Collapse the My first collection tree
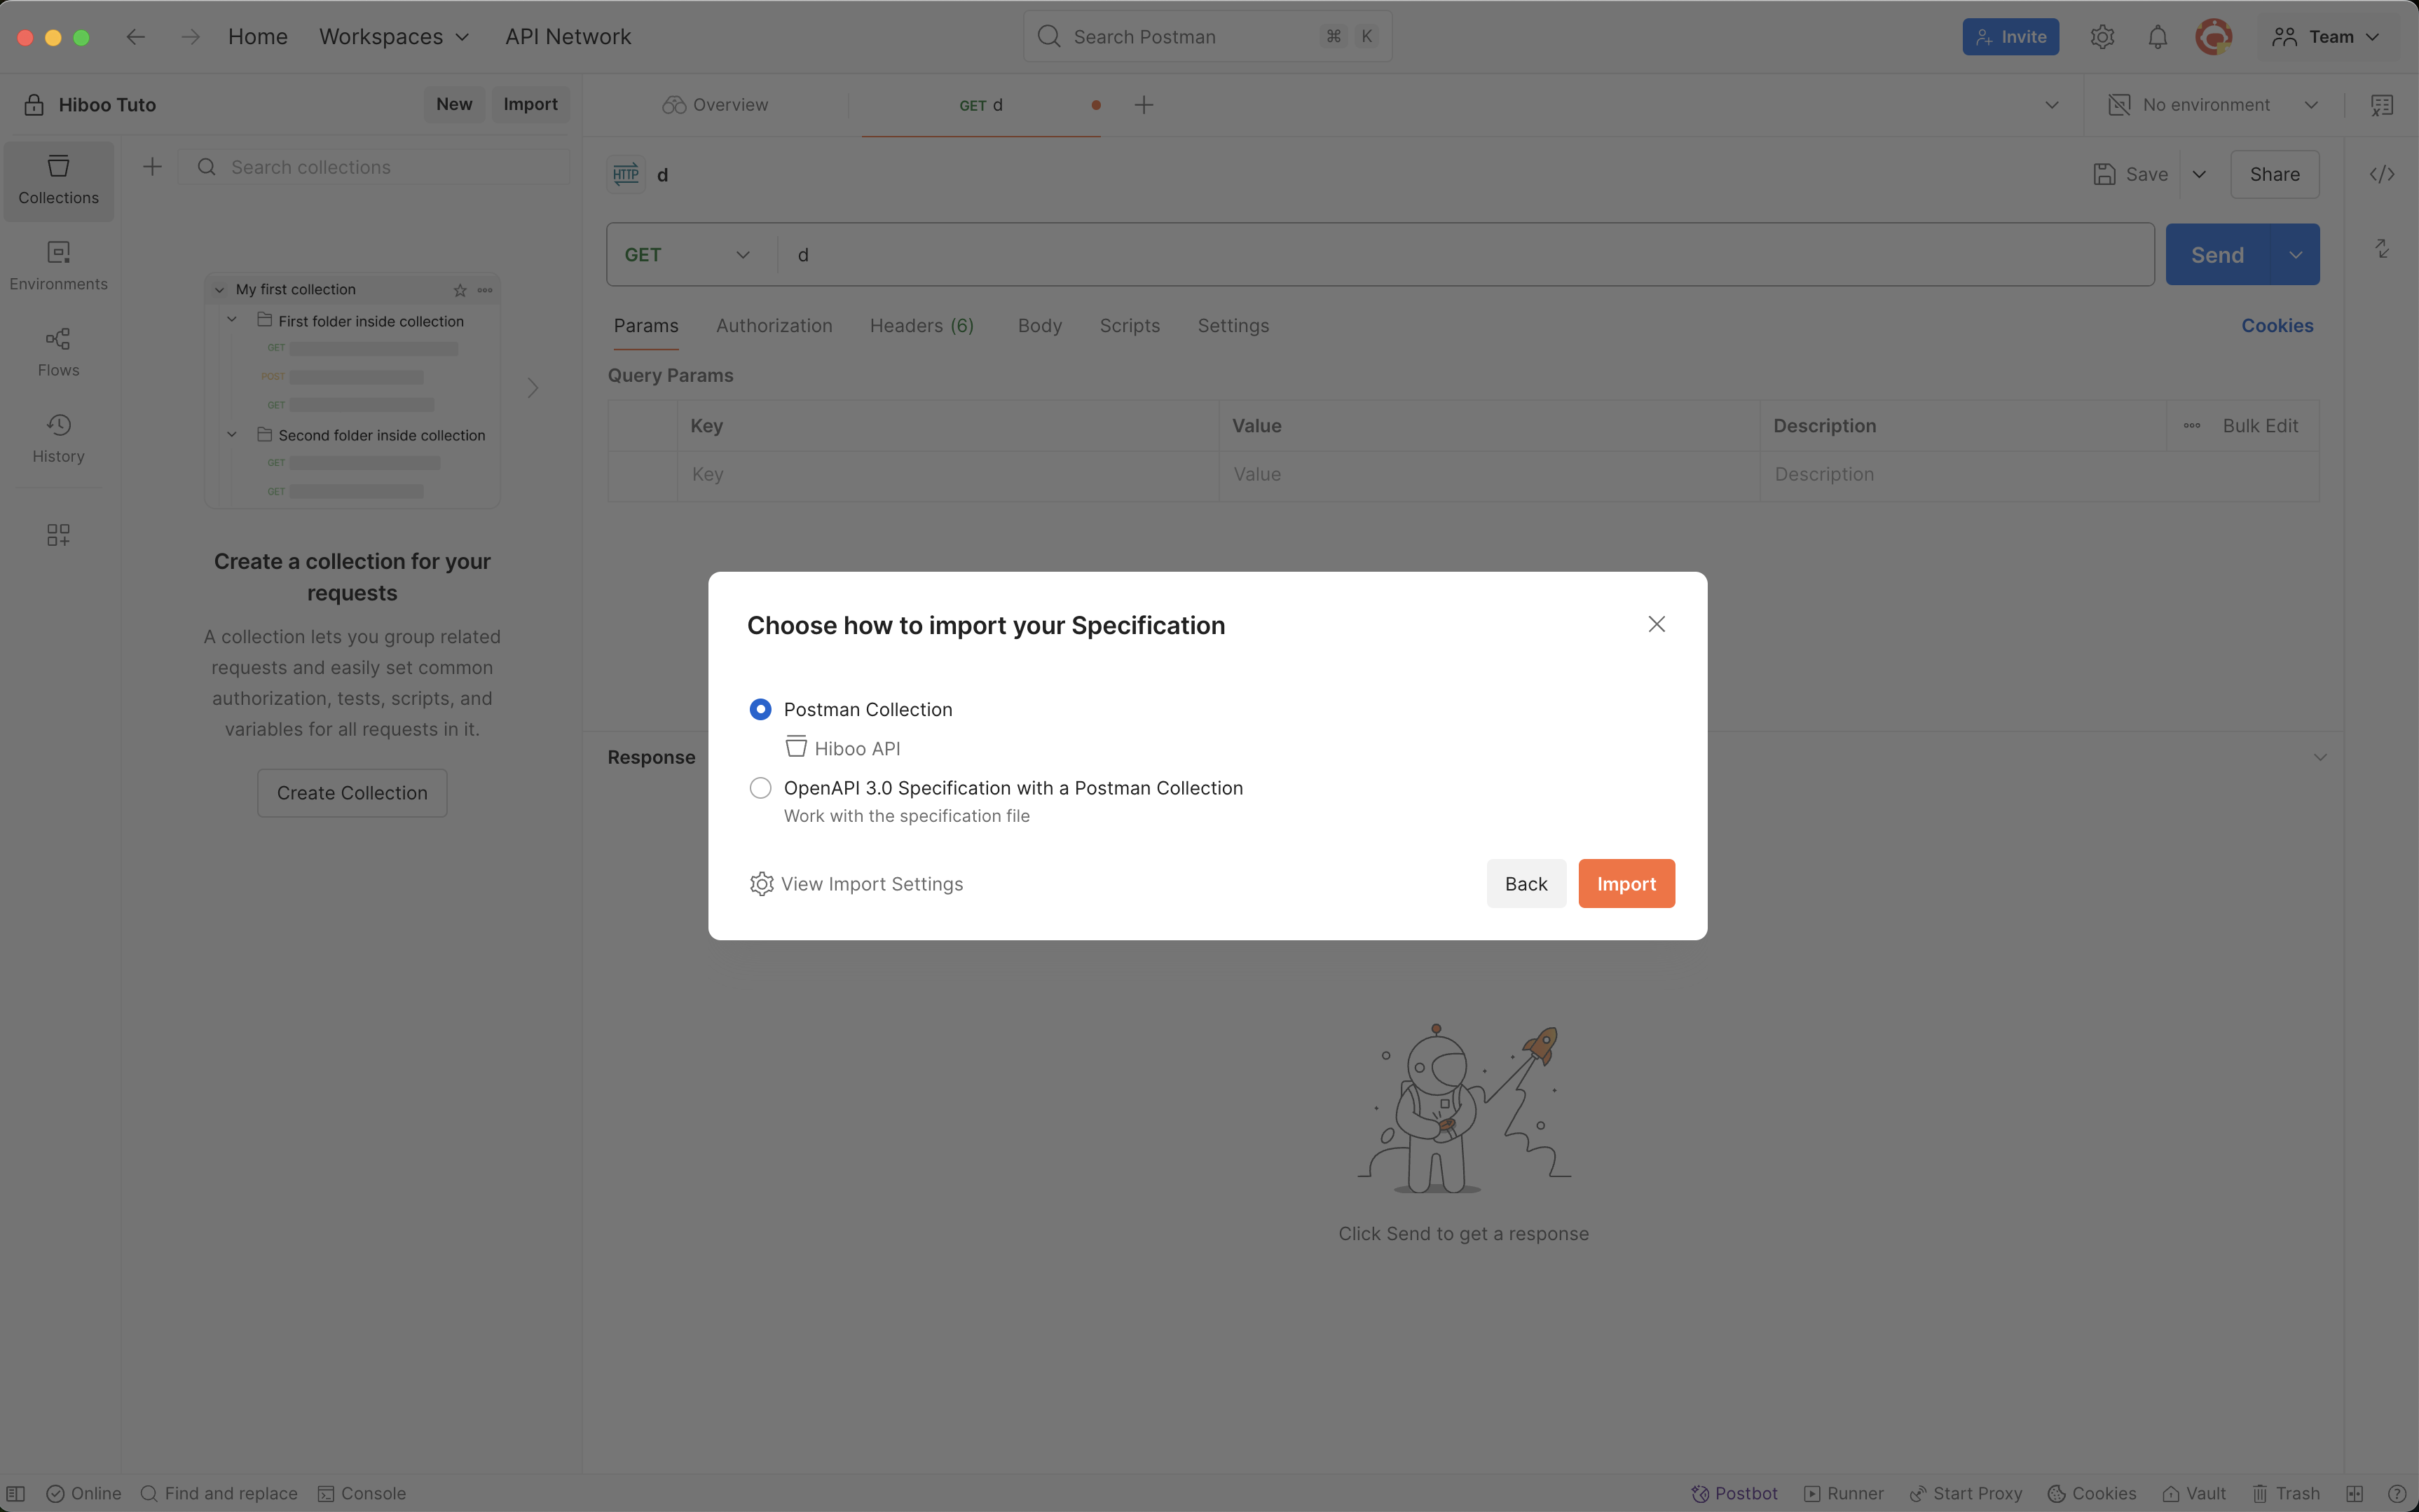Image resolution: width=2419 pixels, height=1512 pixels. pyautogui.click(x=219, y=290)
